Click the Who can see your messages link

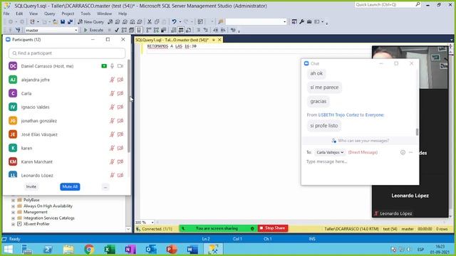tap(360, 141)
